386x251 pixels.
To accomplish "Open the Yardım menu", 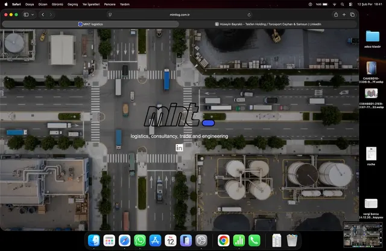I will (125, 4).
